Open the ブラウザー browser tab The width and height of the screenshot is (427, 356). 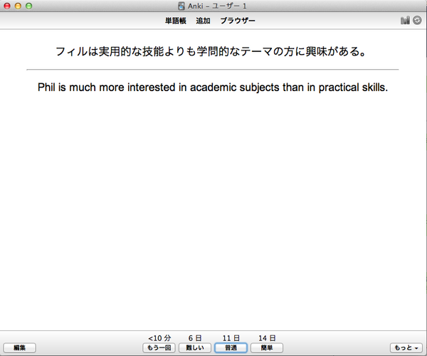pyautogui.click(x=238, y=21)
